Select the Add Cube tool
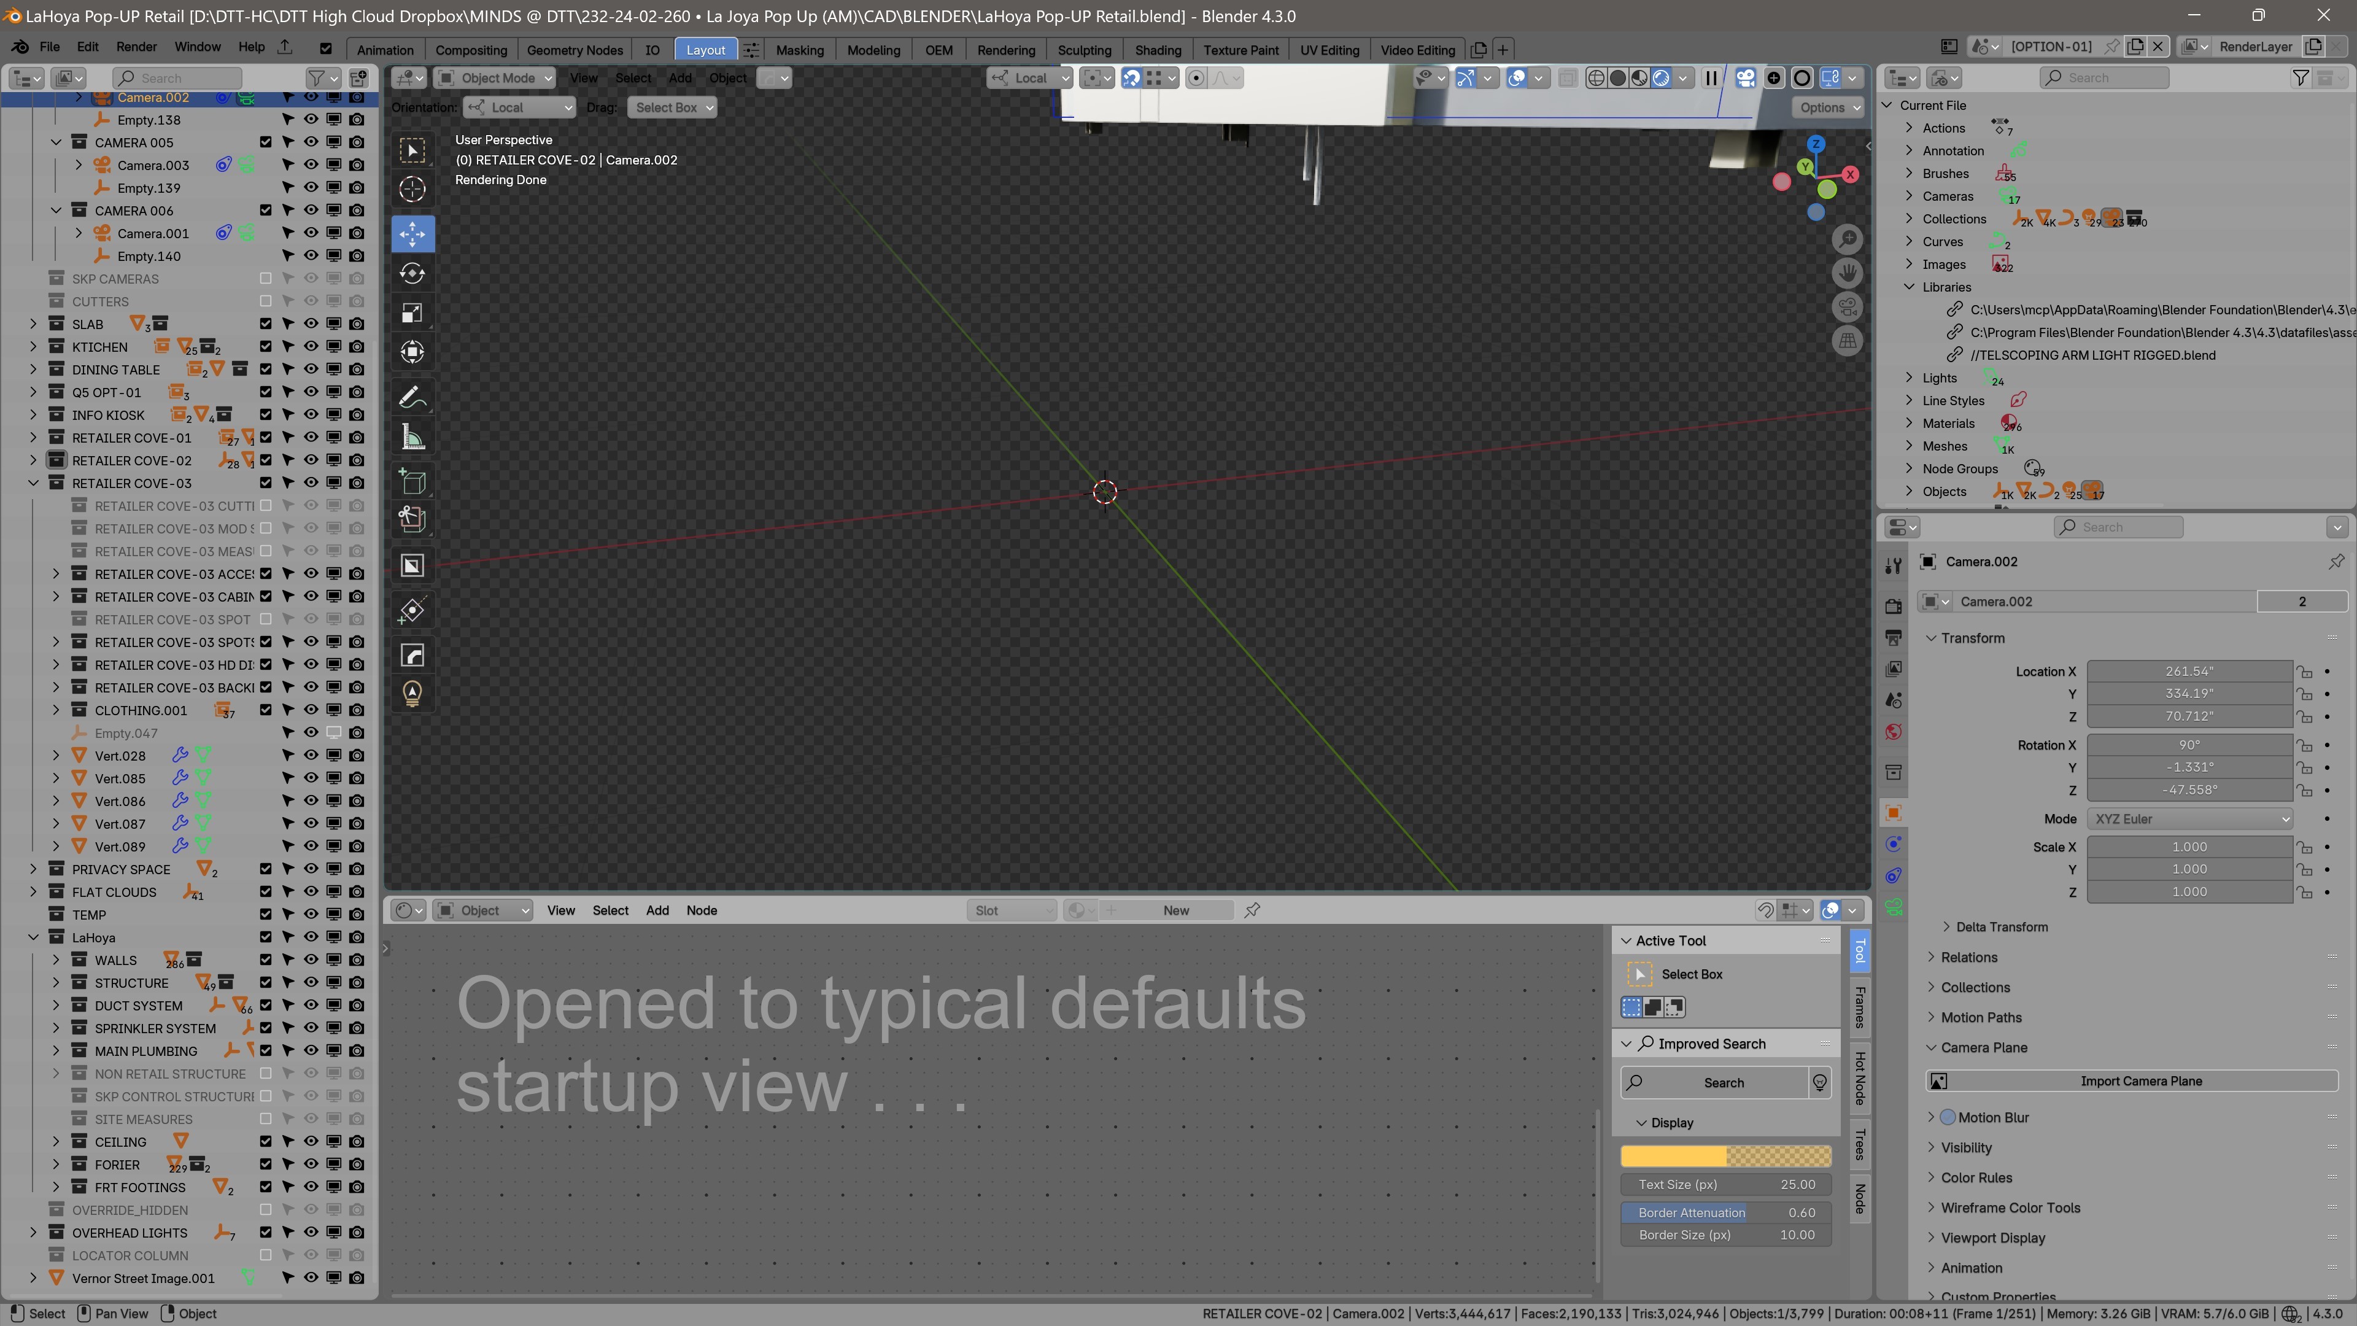The height and width of the screenshot is (1326, 2357). 412,481
